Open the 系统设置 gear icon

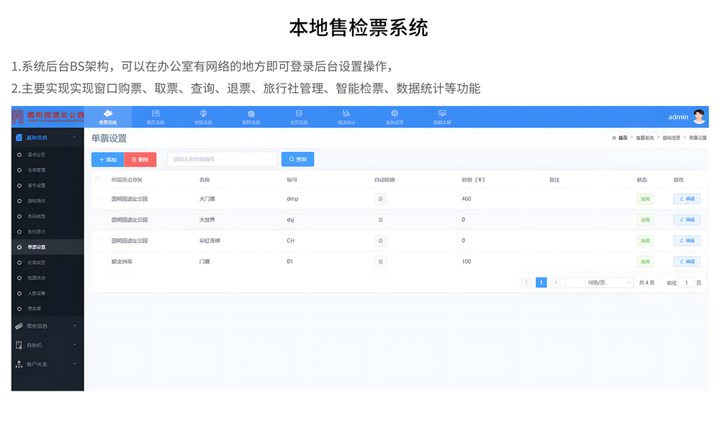pyautogui.click(x=395, y=113)
